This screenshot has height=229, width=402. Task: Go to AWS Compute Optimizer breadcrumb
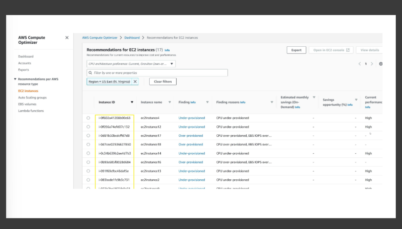click(x=100, y=37)
